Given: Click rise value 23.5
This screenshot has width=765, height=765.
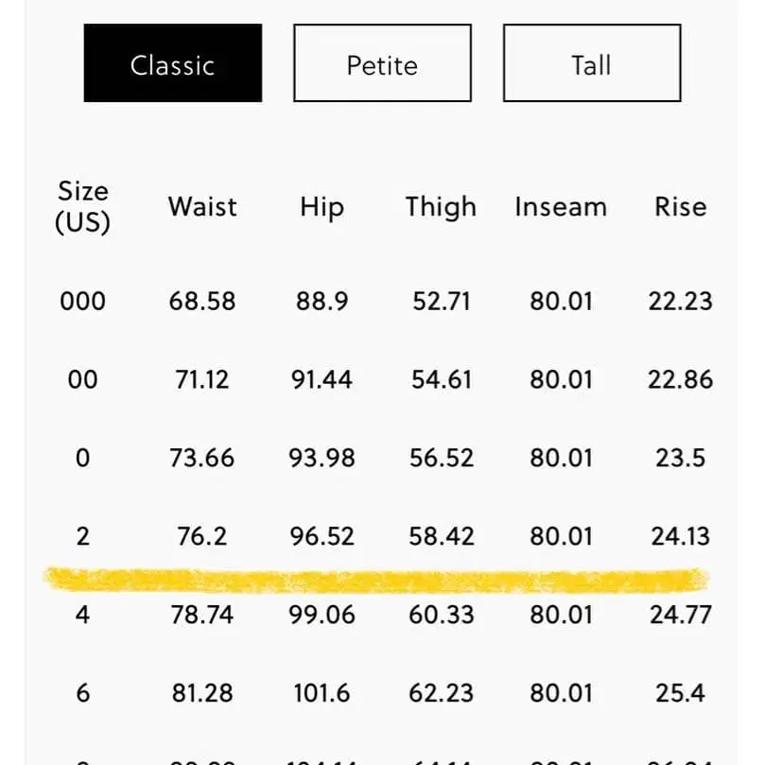Looking at the screenshot, I should point(680,459).
